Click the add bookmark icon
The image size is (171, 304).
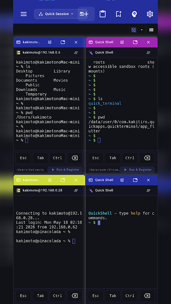tap(119, 14)
